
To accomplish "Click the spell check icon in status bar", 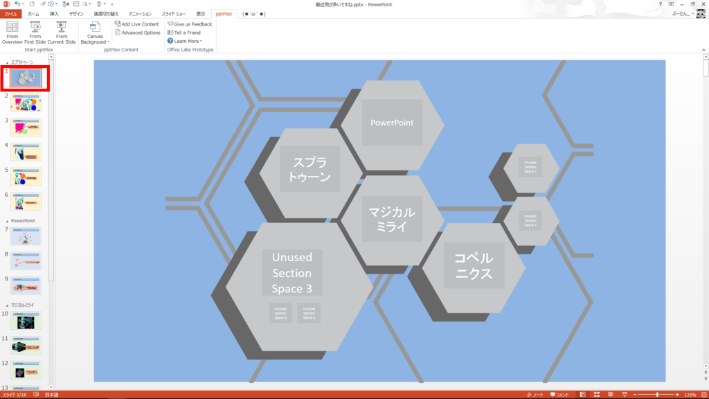I will (x=36, y=395).
